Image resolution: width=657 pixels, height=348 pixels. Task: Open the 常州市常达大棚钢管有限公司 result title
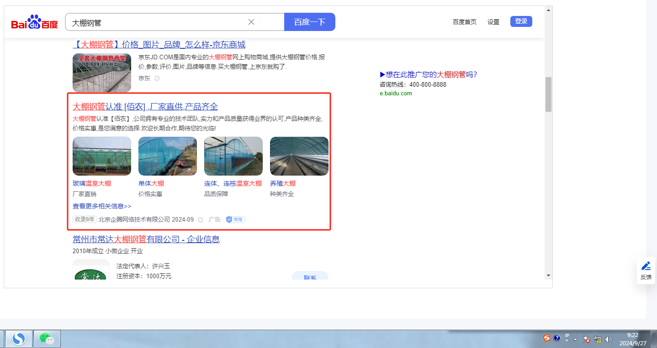click(146, 239)
